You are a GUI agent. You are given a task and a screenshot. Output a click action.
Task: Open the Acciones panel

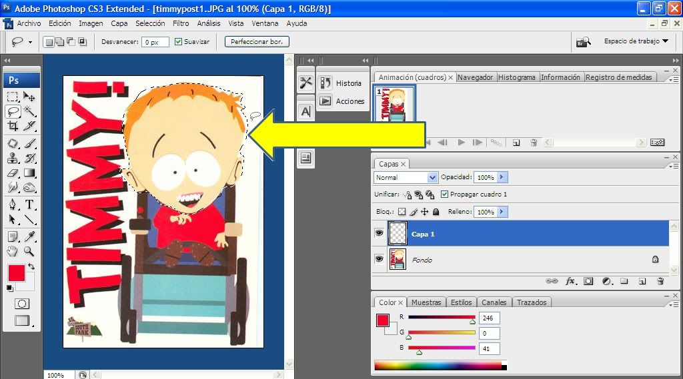click(343, 101)
